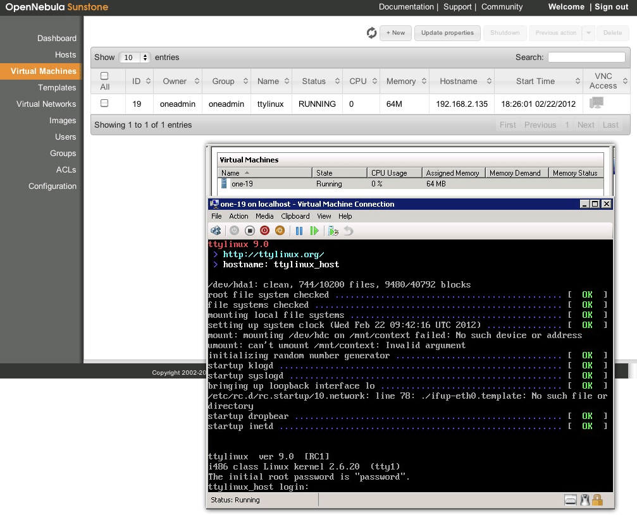The width and height of the screenshot is (637, 515).
Task: Click the Turn Off stop icon in VM toolbar
Action: point(250,231)
